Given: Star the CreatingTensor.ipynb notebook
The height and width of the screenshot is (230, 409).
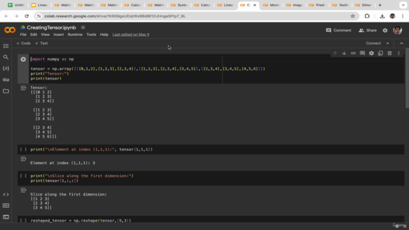Looking at the screenshot, I should [83, 27].
